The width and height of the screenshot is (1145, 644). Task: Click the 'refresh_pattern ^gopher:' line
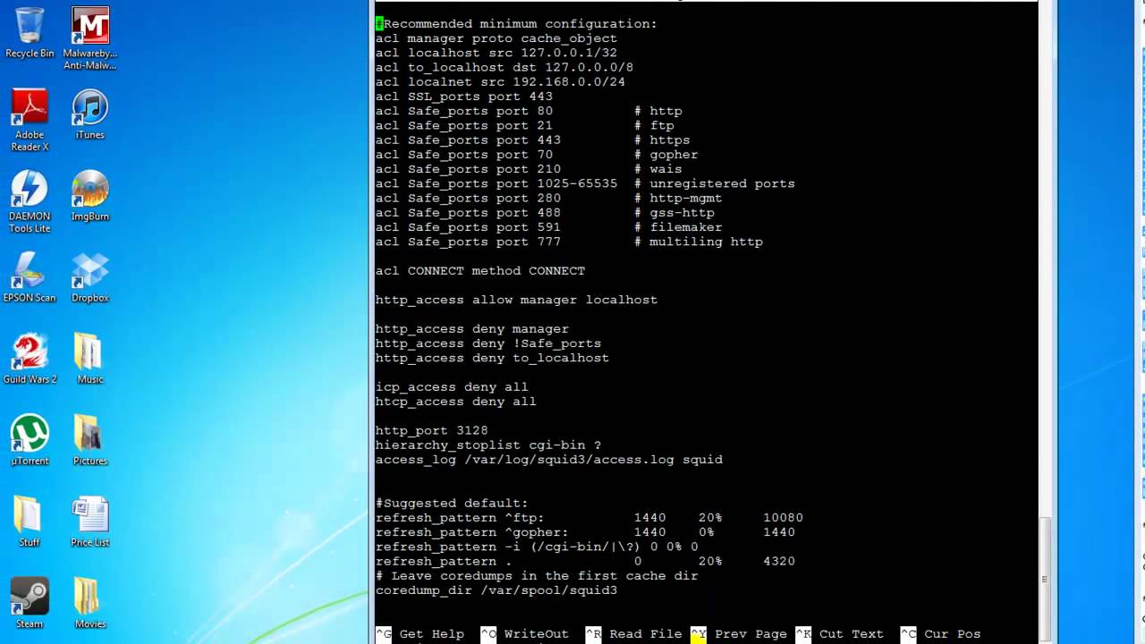point(585,532)
